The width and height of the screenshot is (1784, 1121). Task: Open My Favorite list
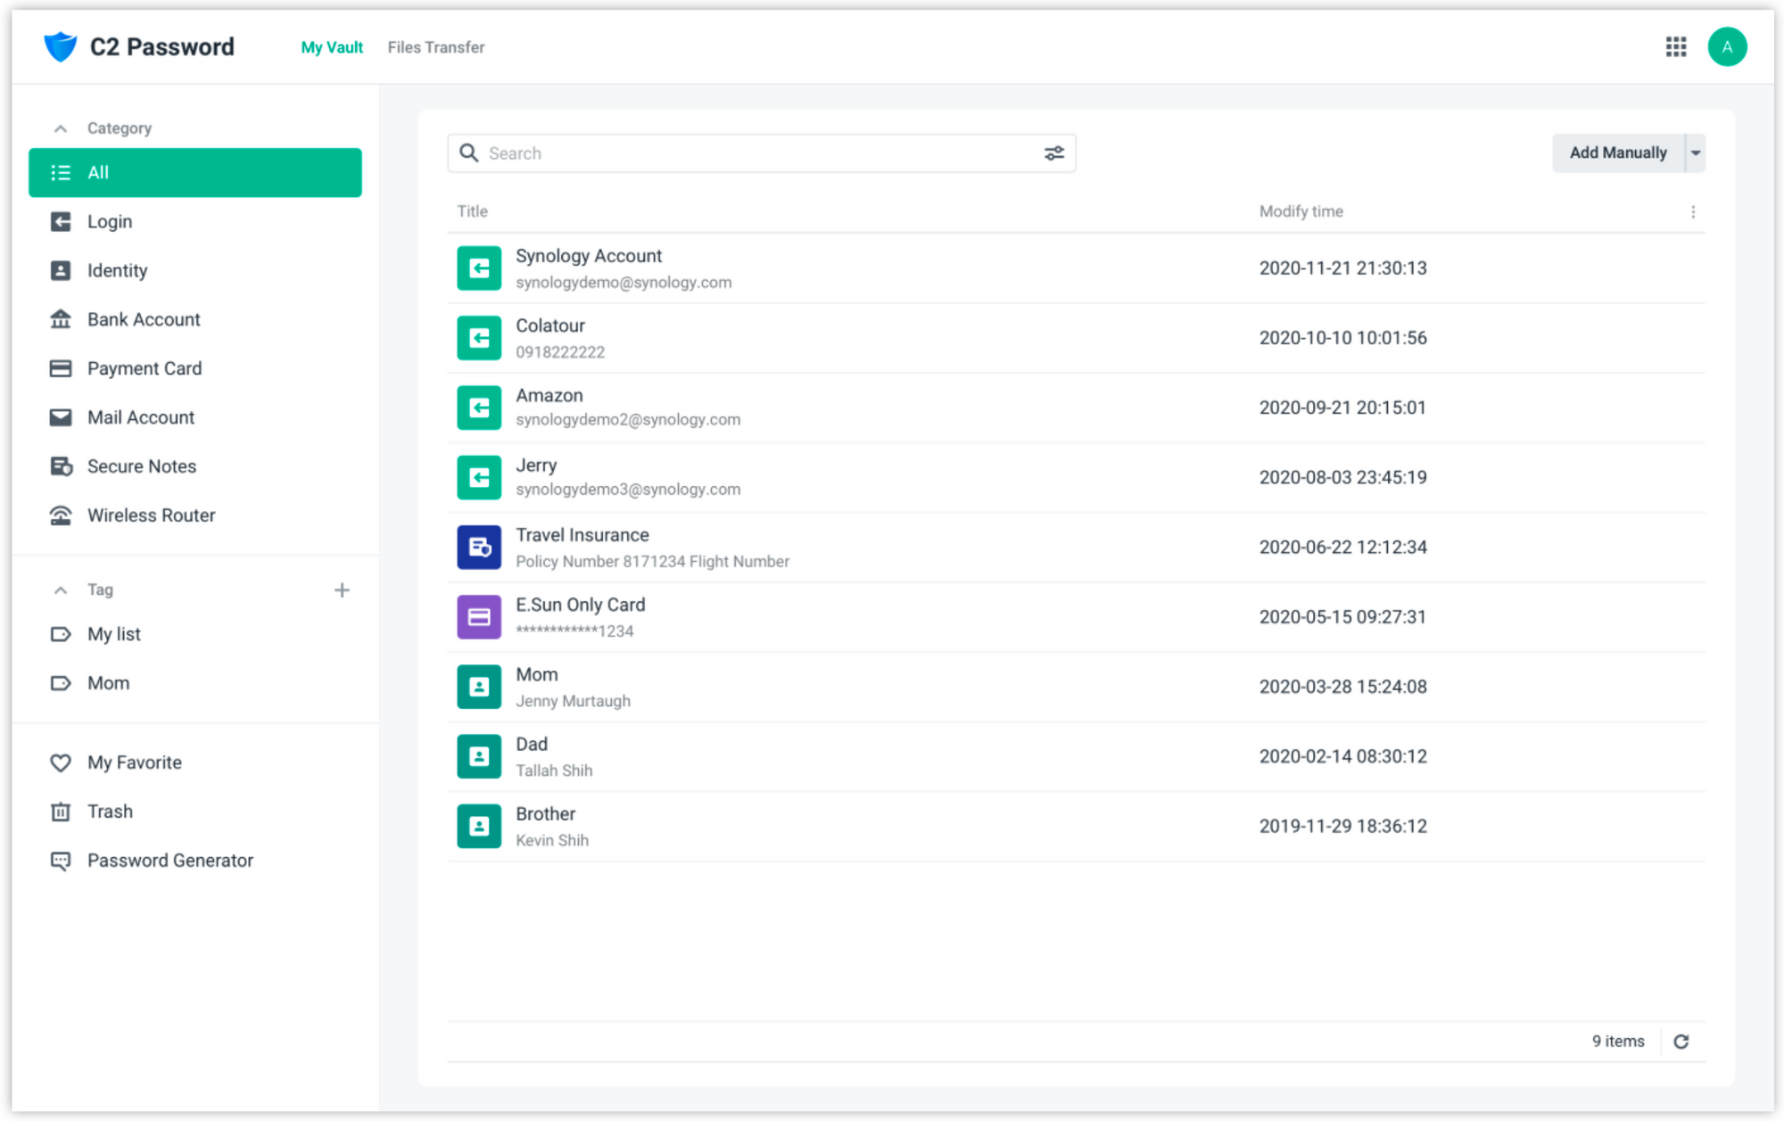[135, 762]
